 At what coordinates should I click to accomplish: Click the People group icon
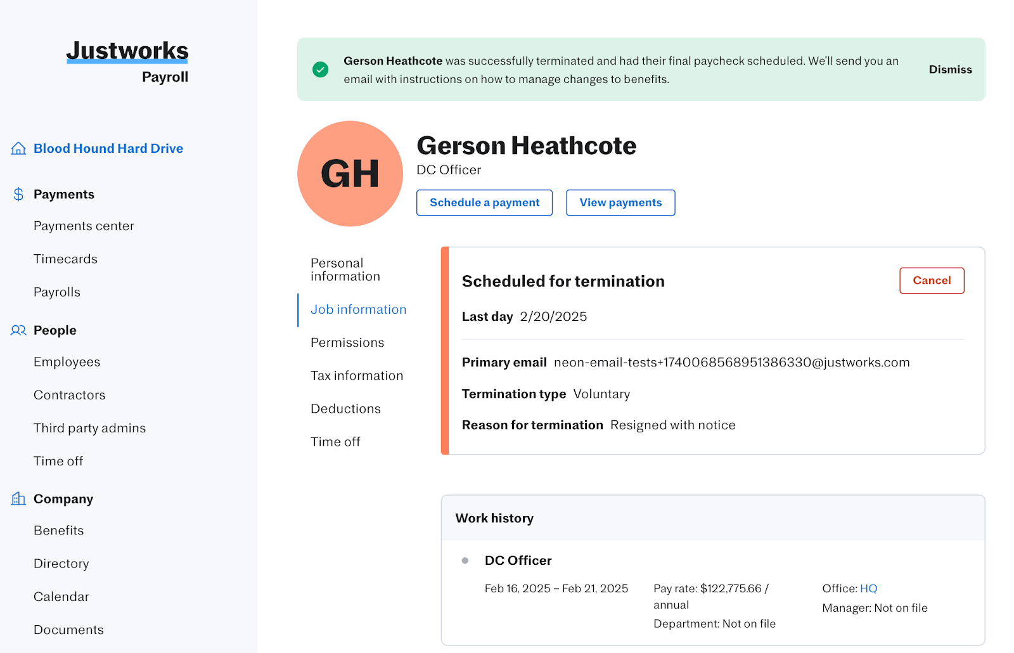tap(18, 330)
